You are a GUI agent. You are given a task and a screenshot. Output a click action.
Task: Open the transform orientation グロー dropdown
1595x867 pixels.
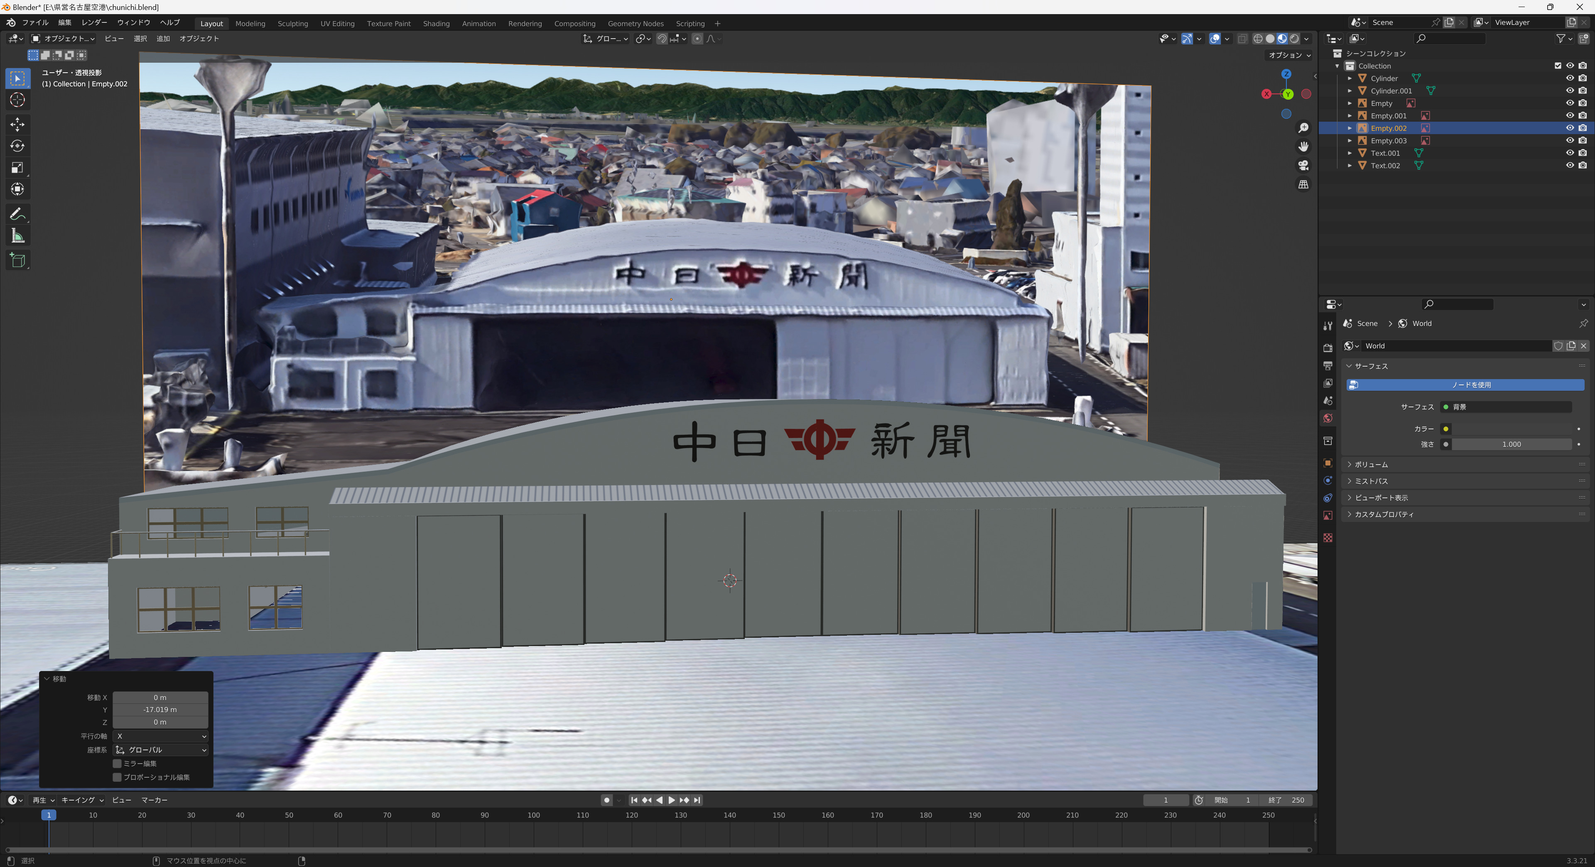pos(606,38)
